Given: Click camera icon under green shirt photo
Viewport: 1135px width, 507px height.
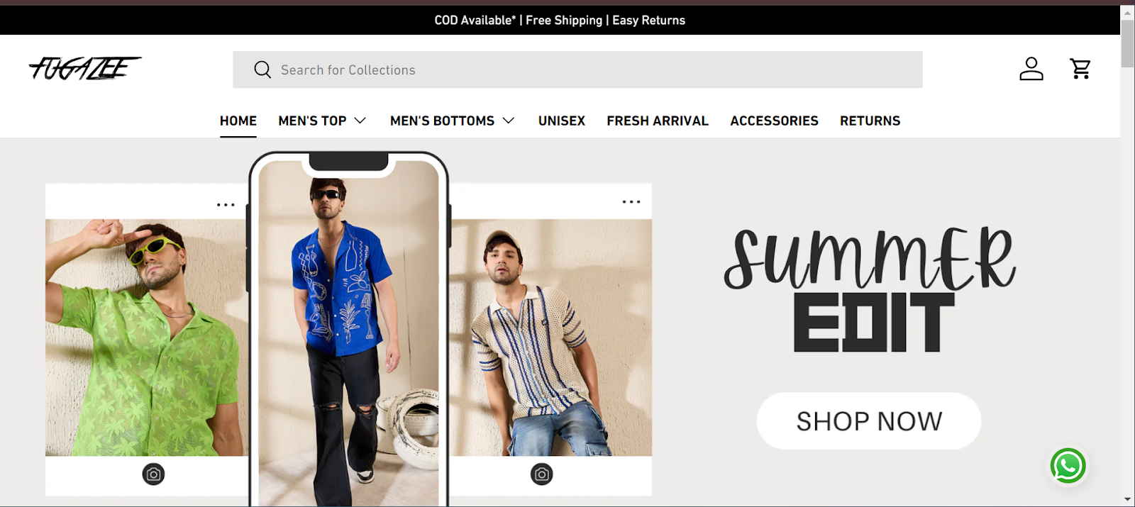Looking at the screenshot, I should click(153, 474).
